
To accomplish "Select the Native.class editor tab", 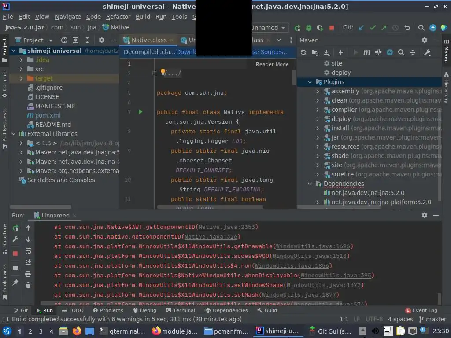I will (x=149, y=40).
